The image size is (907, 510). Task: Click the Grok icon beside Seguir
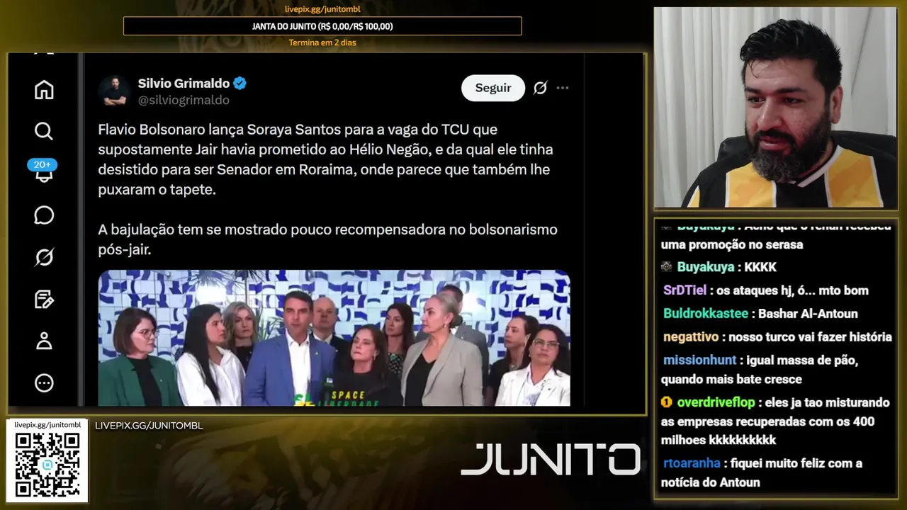coord(540,88)
